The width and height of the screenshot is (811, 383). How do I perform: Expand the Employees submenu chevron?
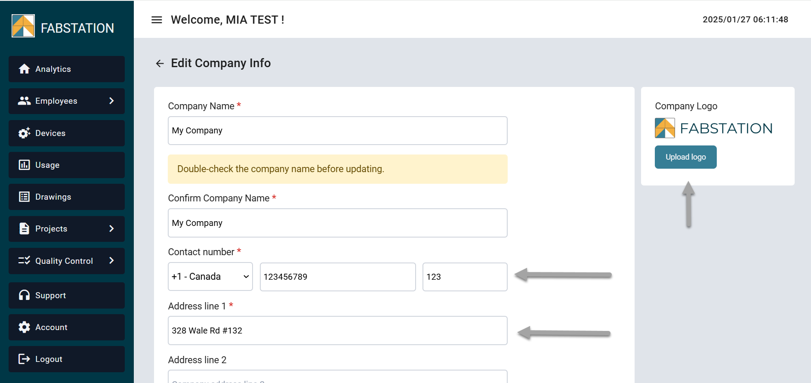click(111, 101)
